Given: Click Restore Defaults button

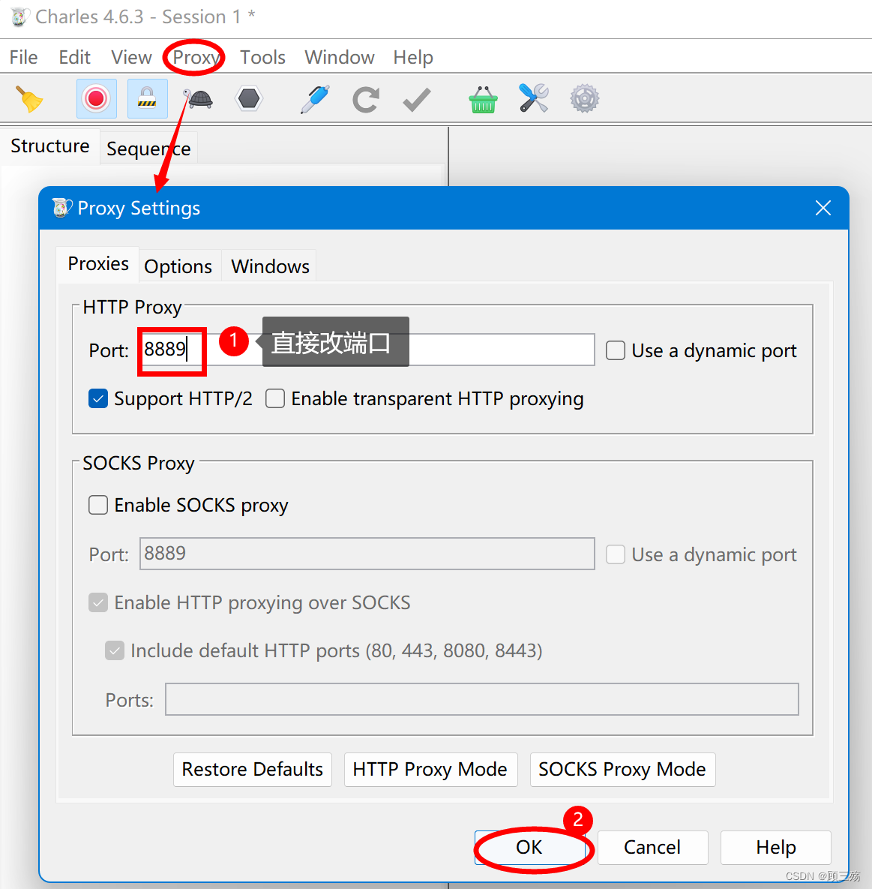Looking at the screenshot, I should coord(253,770).
